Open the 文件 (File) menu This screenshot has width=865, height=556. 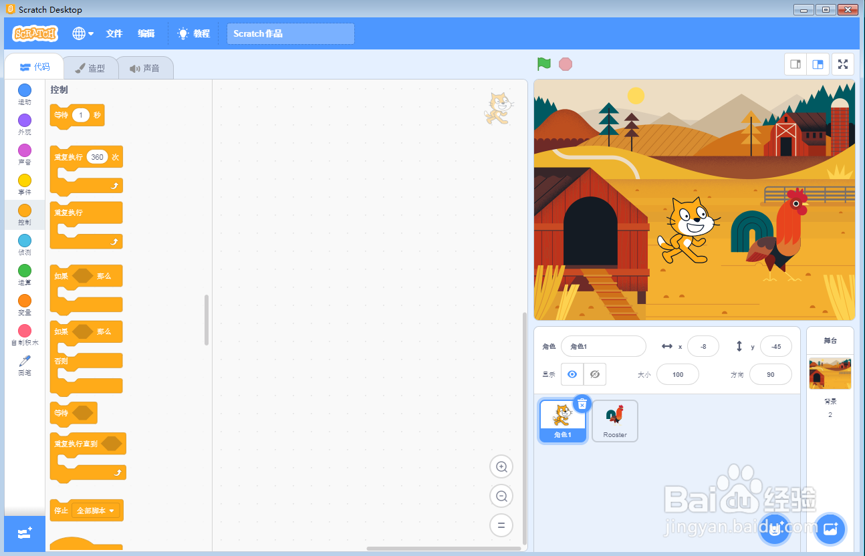(x=114, y=33)
